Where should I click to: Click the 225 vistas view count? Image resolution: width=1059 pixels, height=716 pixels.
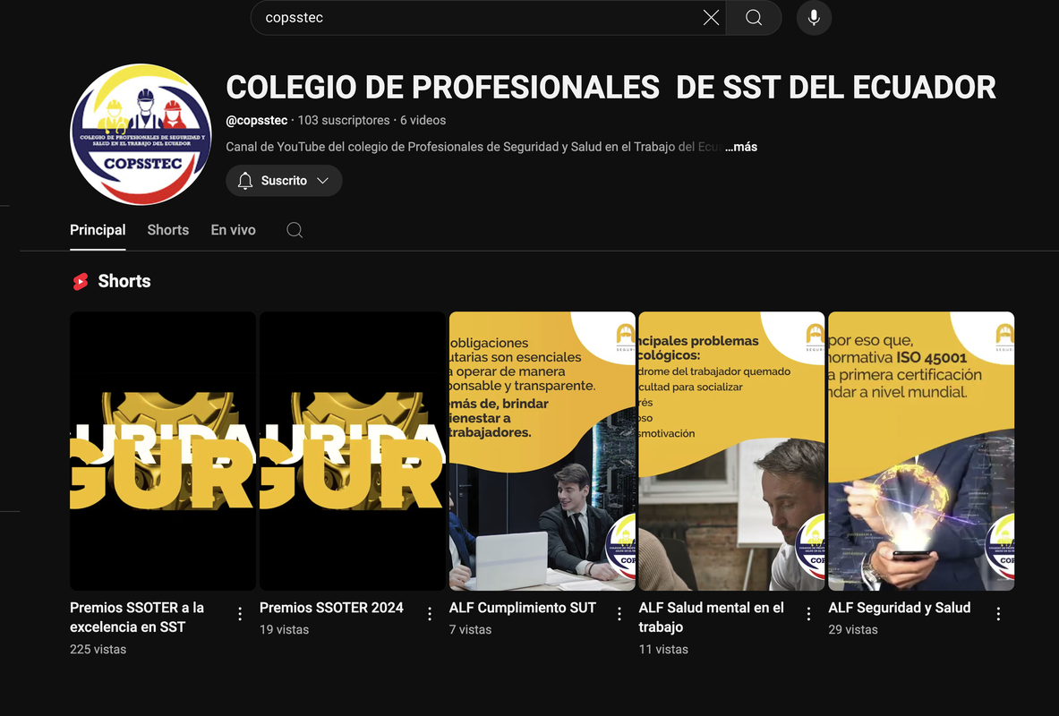click(x=98, y=649)
